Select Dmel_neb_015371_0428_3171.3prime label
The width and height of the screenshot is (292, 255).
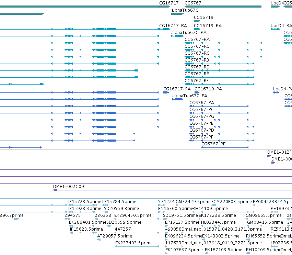coord(221,229)
